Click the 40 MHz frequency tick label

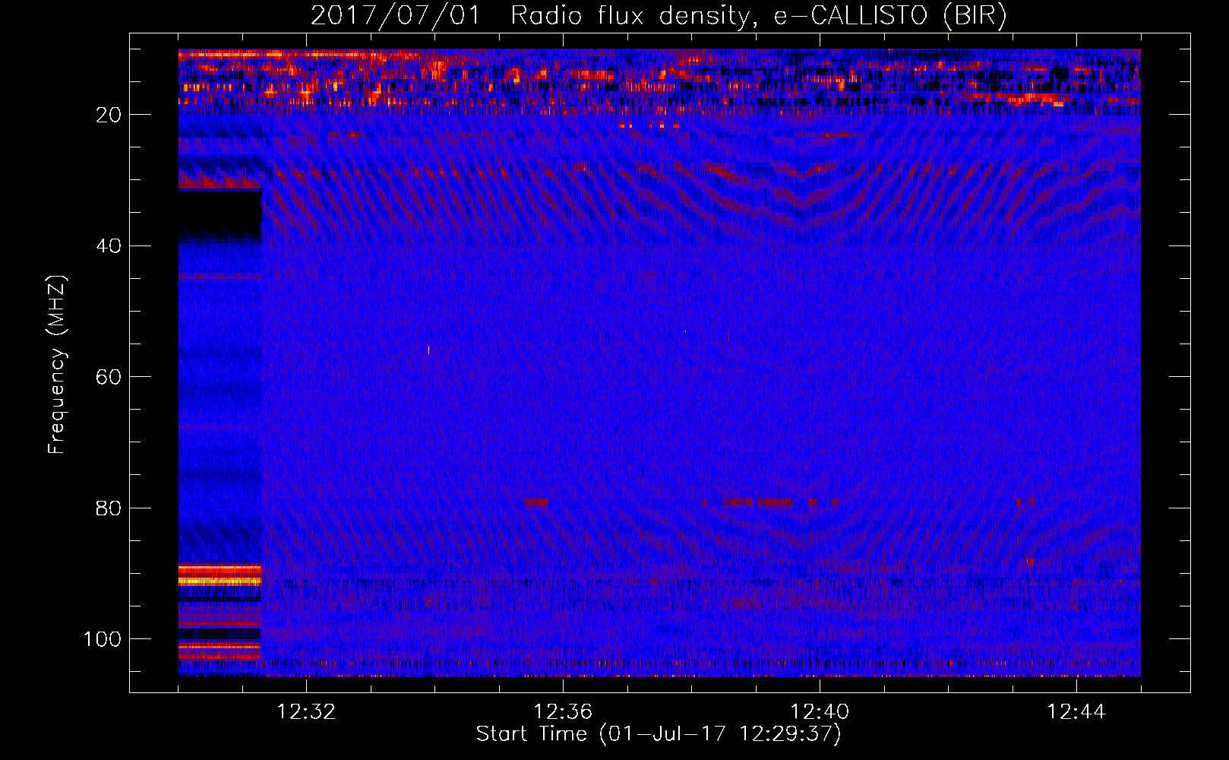[x=109, y=246]
